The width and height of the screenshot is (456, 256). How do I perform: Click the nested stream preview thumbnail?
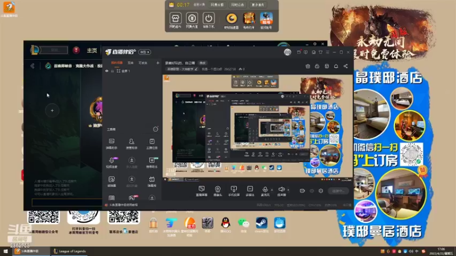258,126
